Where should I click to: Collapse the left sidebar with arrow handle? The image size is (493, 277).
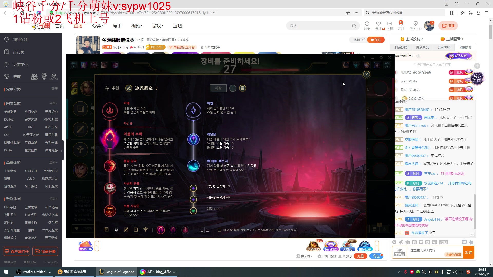62,151
